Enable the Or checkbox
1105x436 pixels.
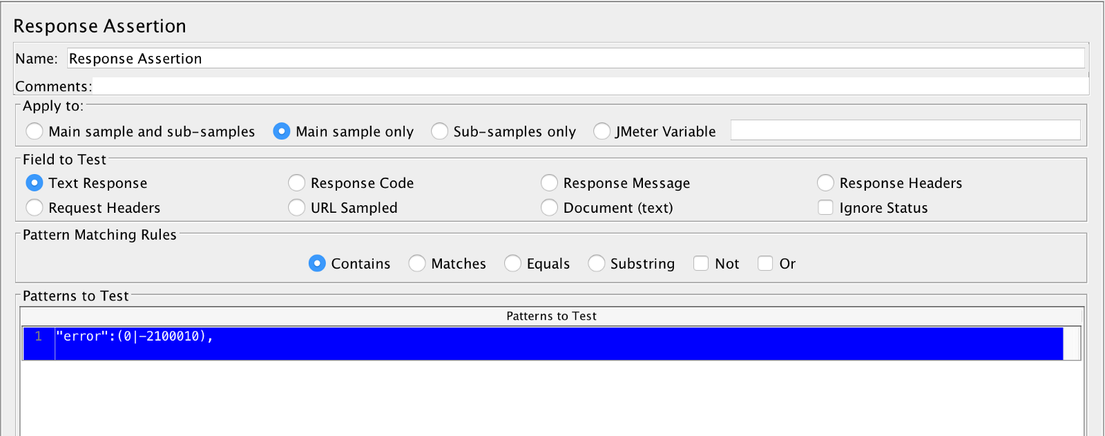point(765,263)
